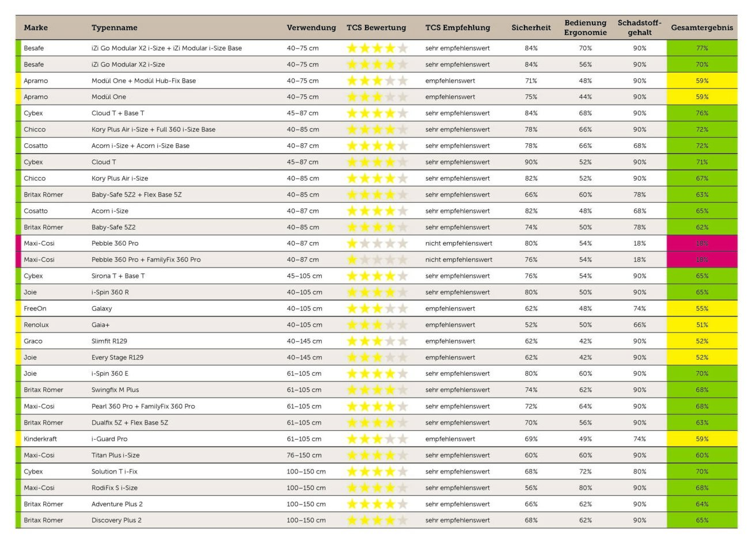752x542 pixels.
Task: Click the Schadstoffgehalt column header
Action: tap(640, 28)
